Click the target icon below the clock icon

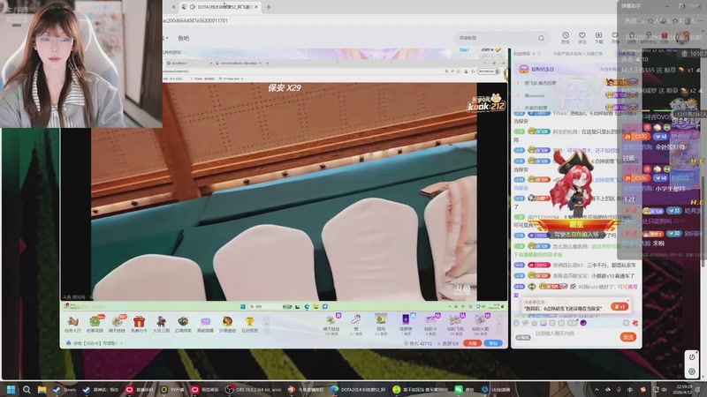[x=692, y=371]
